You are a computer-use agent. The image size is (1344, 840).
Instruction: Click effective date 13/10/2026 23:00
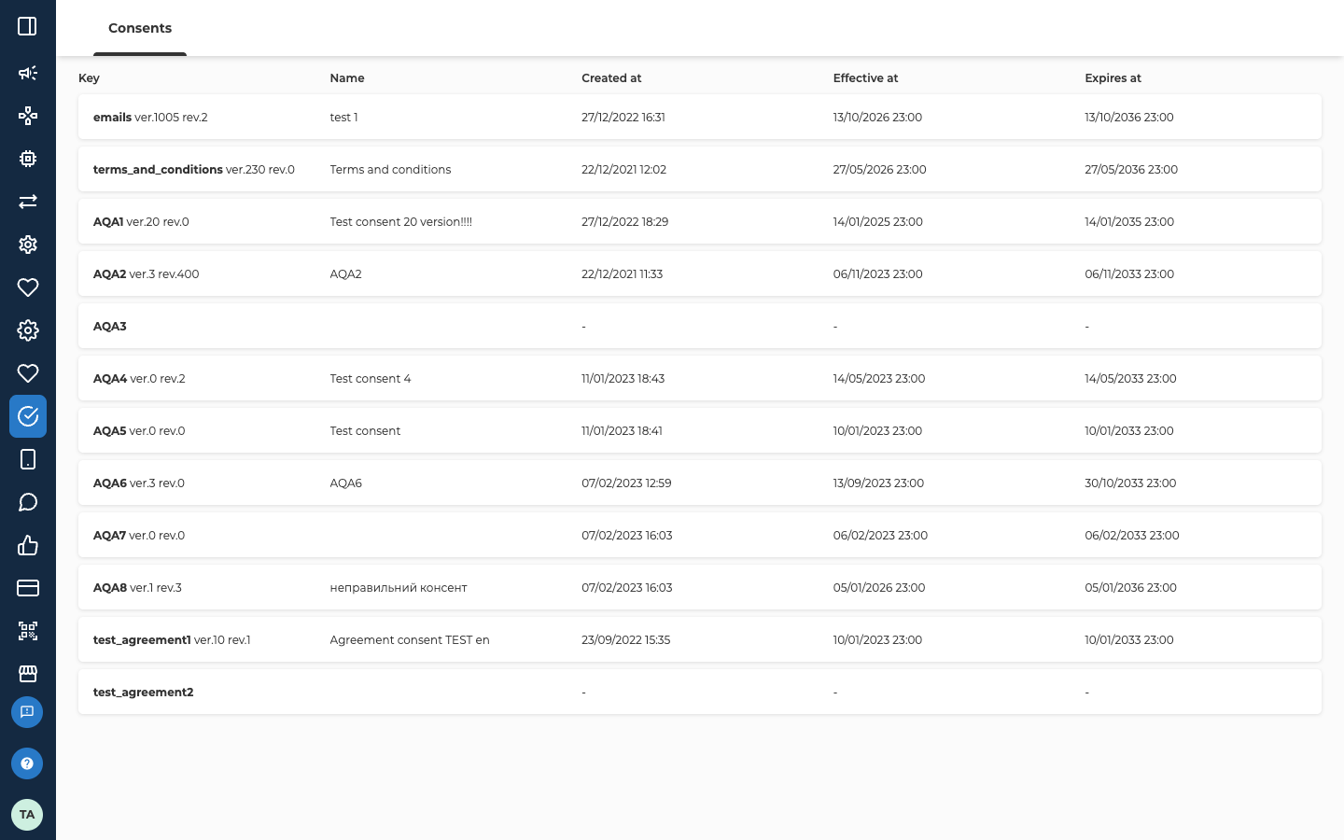tap(877, 118)
